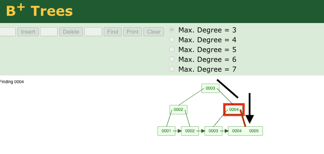Click the Delete button

click(x=71, y=32)
